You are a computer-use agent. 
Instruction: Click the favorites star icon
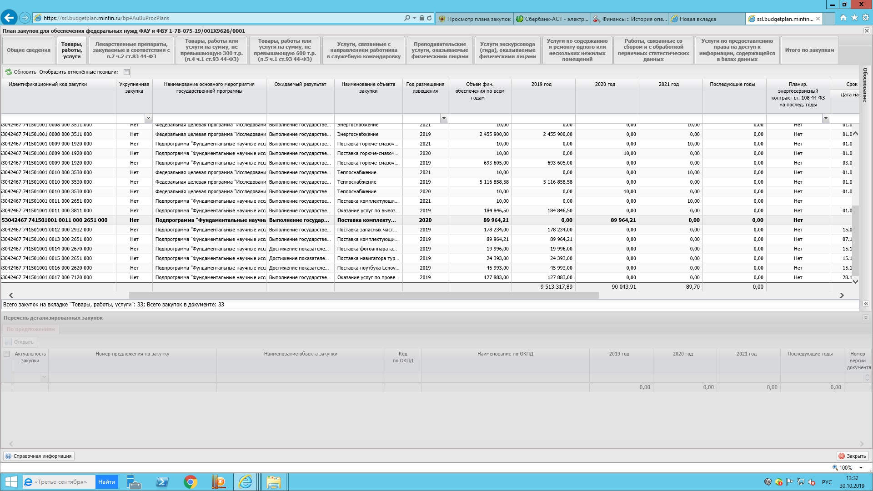coord(854,18)
